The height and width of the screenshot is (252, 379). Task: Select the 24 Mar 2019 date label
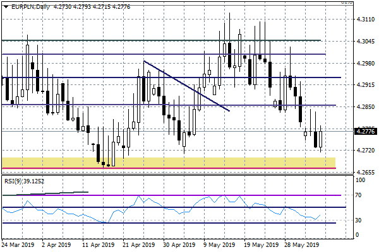(19, 245)
